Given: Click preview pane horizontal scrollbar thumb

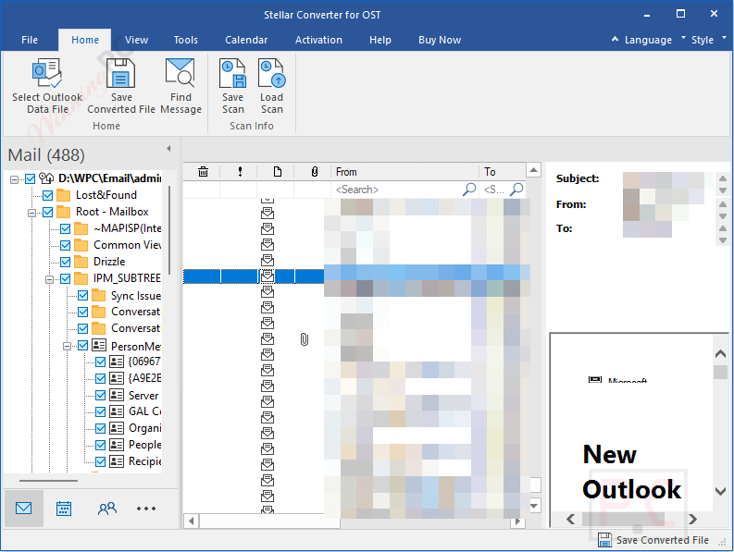Looking at the screenshot, I should click(623, 519).
